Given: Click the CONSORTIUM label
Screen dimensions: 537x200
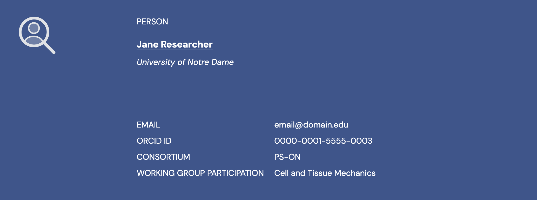Looking at the screenshot, I should (x=163, y=157).
